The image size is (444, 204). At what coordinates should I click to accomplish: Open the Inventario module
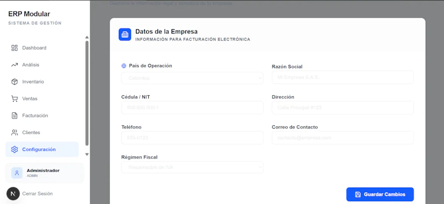pos(42,82)
